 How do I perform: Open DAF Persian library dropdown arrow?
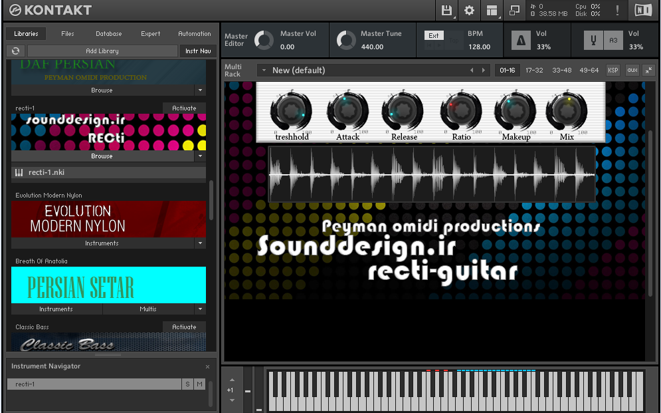pyautogui.click(x=200, y=90)
